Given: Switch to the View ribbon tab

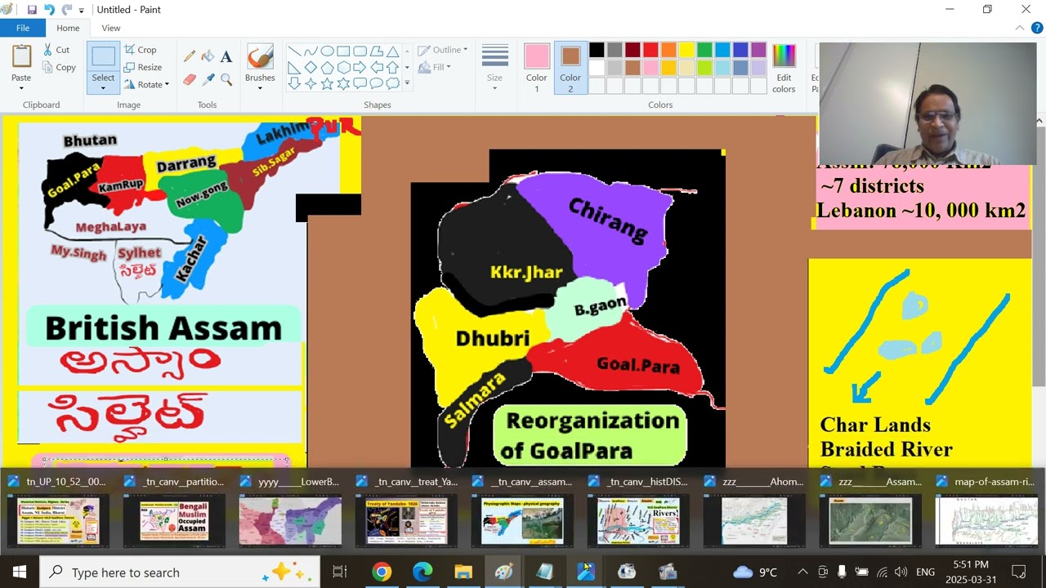Looking at the screenshot, I should tap(111, 28).
